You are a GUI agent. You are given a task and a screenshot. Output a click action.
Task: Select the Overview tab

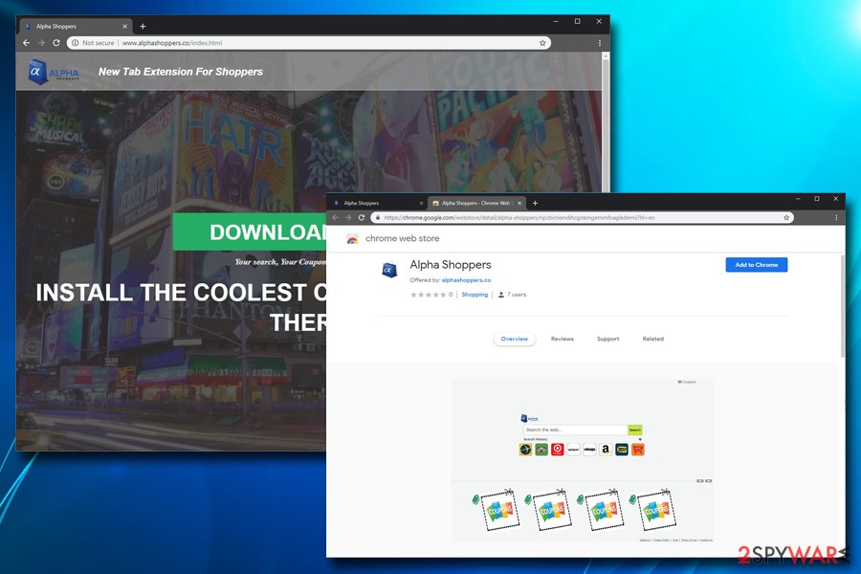515,339
